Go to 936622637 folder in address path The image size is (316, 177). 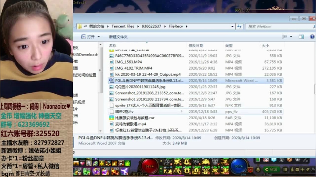[x=151, y=26]
